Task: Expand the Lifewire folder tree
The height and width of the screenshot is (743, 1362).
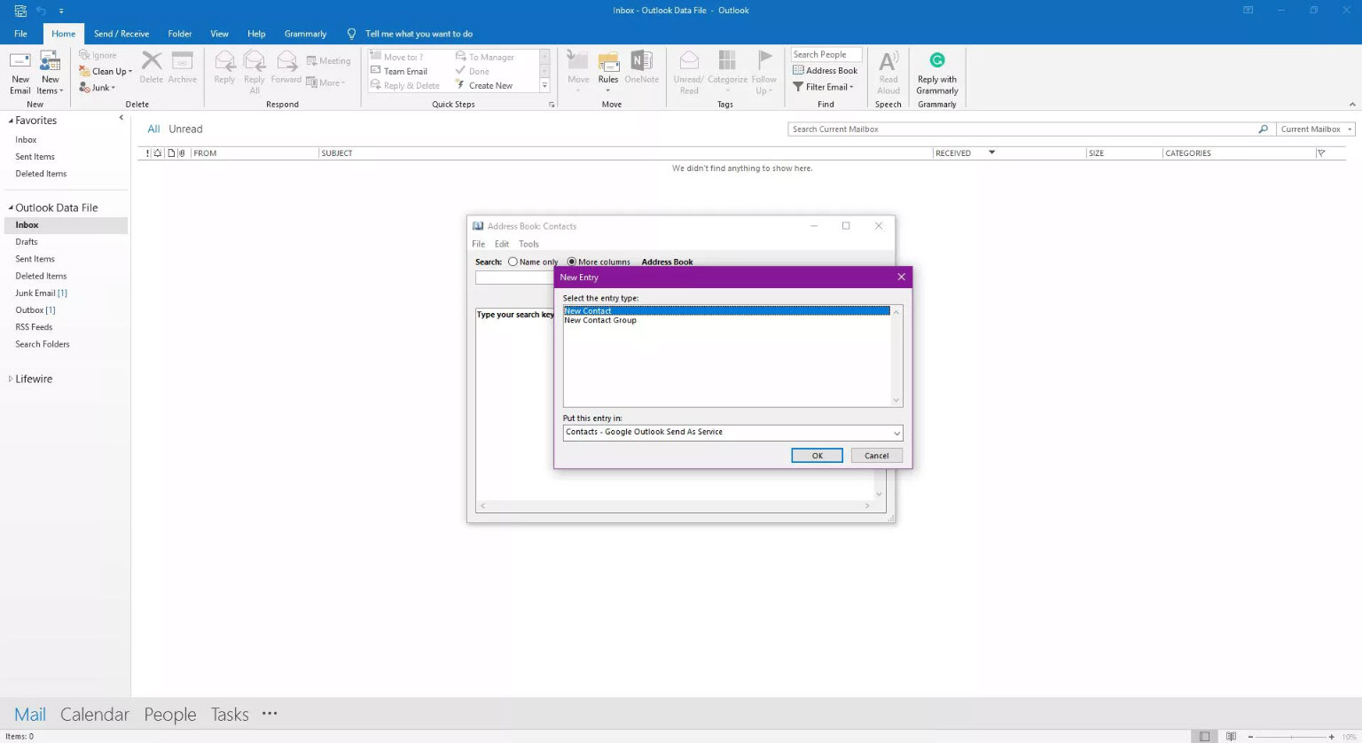Action: (11, 379)
